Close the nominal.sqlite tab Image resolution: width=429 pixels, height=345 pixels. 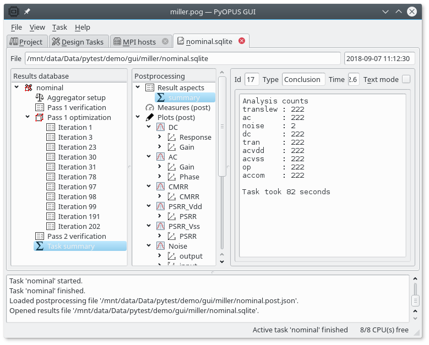click(x=241, y=41)
